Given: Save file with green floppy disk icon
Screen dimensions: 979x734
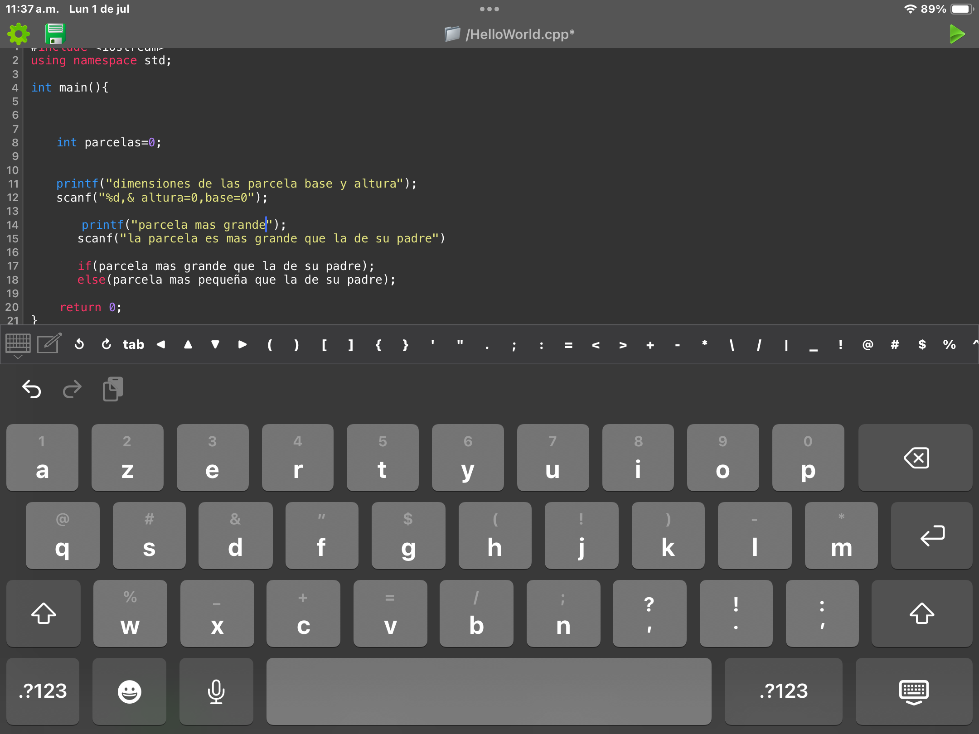Looking at the screenshot, I should tap(55, 34).
